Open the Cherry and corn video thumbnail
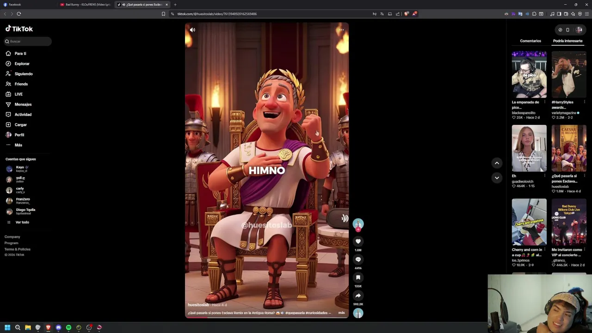Image resolution: width=592 pixels, height=333 pixels. tap(529, 222)
